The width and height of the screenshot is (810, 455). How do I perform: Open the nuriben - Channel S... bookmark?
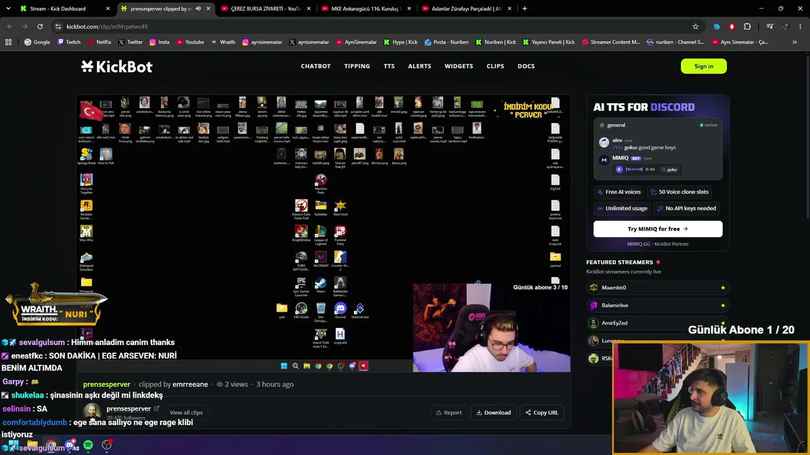(675, 42)
